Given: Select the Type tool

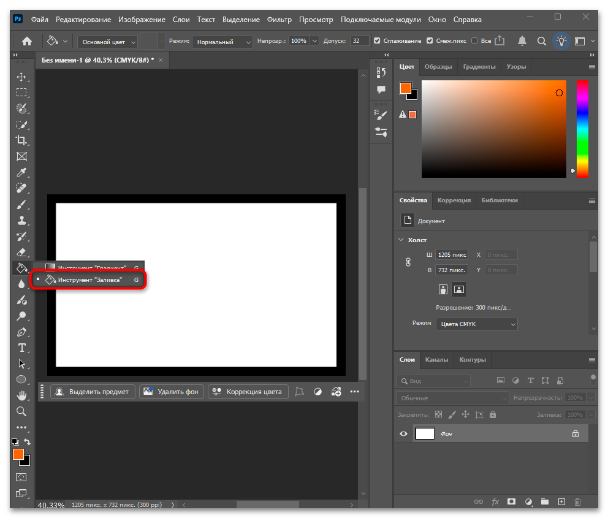Looking at the screenshot, I should pyautogui.click(x=21, y=348).
